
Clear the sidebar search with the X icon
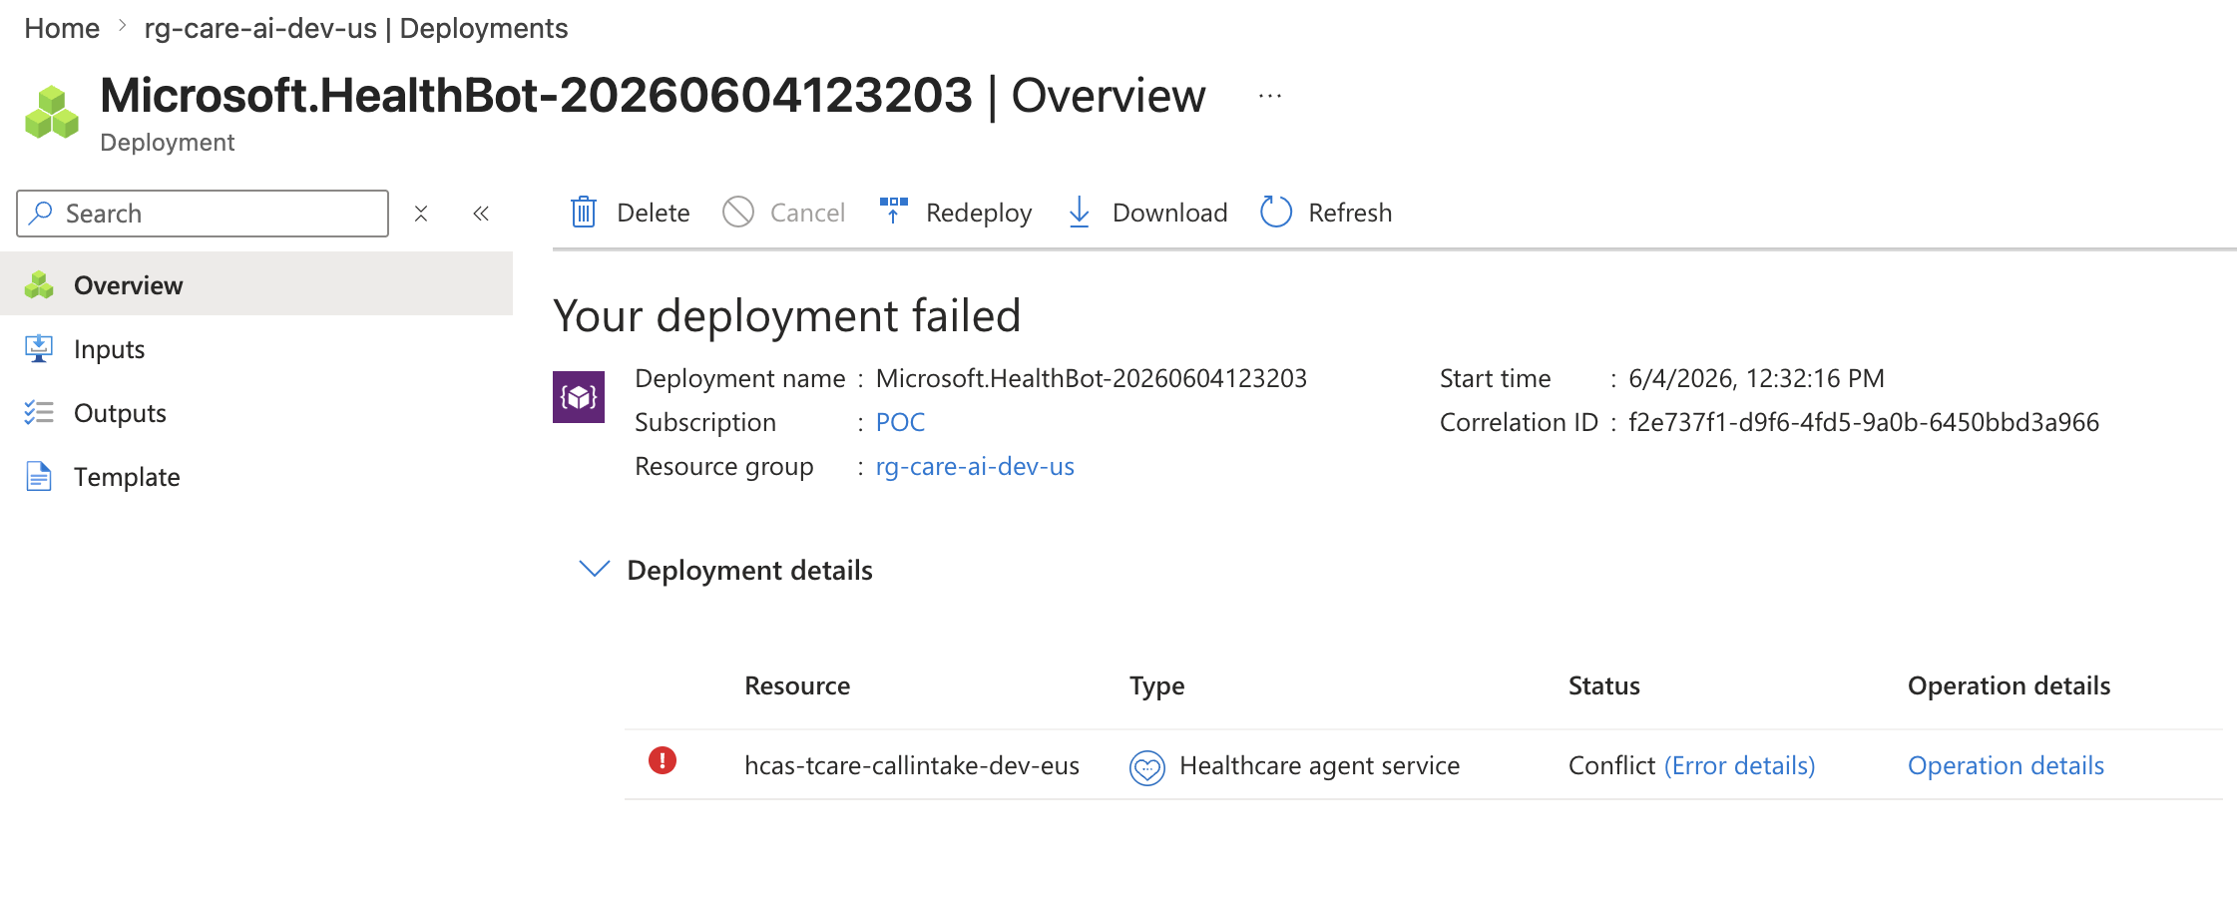pos(421,214)
